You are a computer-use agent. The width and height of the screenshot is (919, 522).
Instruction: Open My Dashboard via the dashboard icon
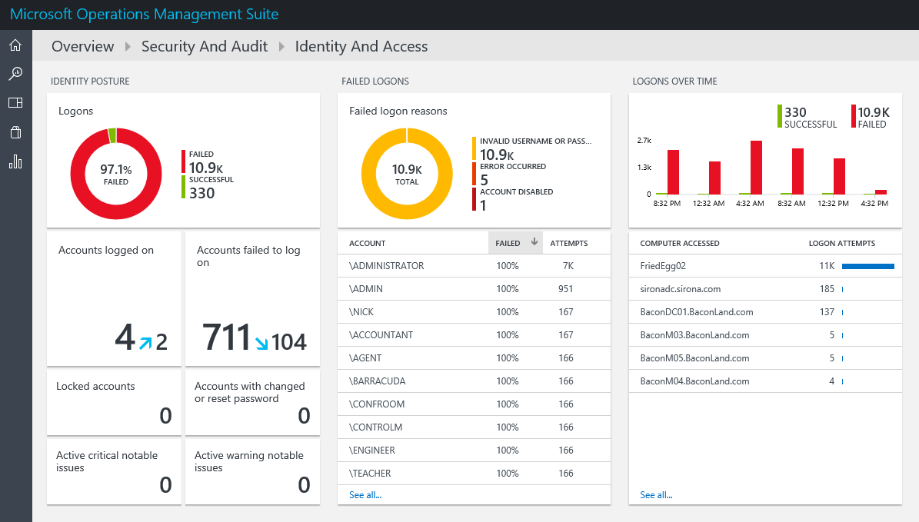(x=15, y=102)
